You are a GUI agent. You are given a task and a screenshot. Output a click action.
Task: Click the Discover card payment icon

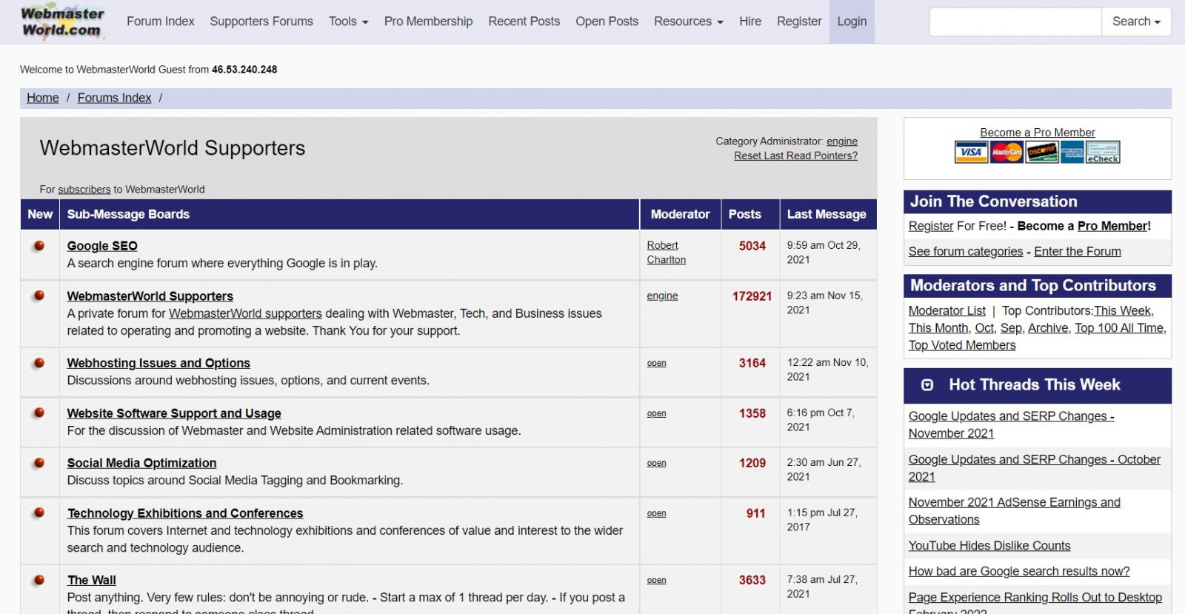[x=1041, y=153]
